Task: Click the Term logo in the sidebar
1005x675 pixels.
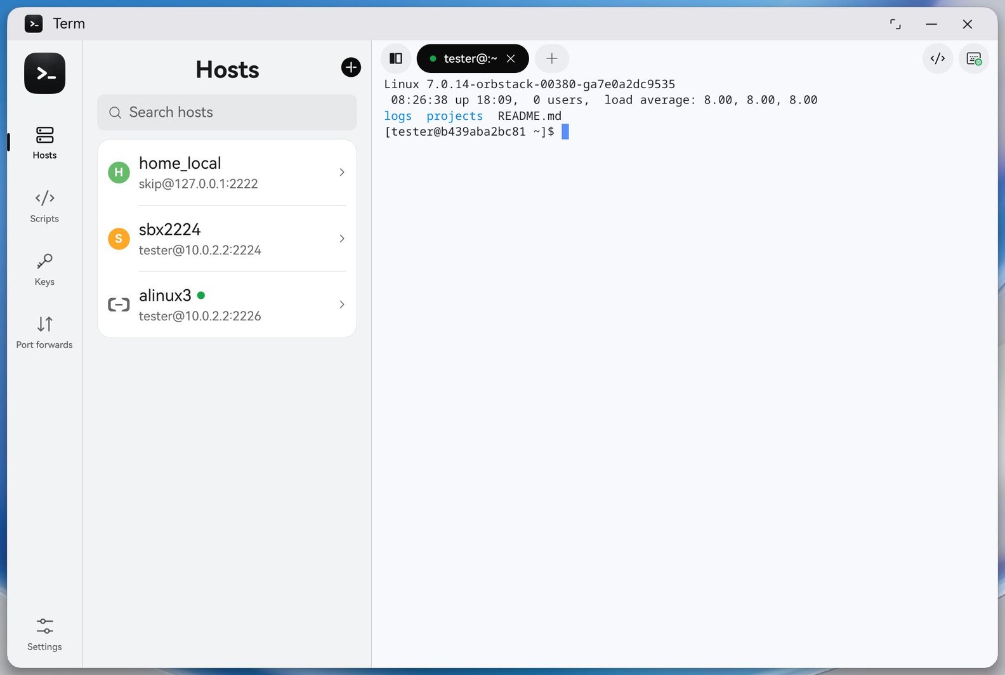Action: point(44,73)
